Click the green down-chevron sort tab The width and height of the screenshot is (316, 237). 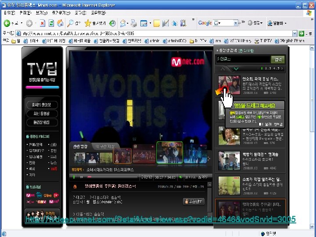tap(236, 69)
